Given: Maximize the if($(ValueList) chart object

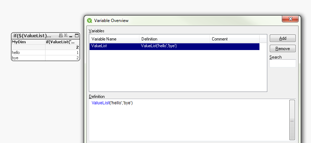Looking at the screenshot, I should pyautogui.click(x=76, y=35).
